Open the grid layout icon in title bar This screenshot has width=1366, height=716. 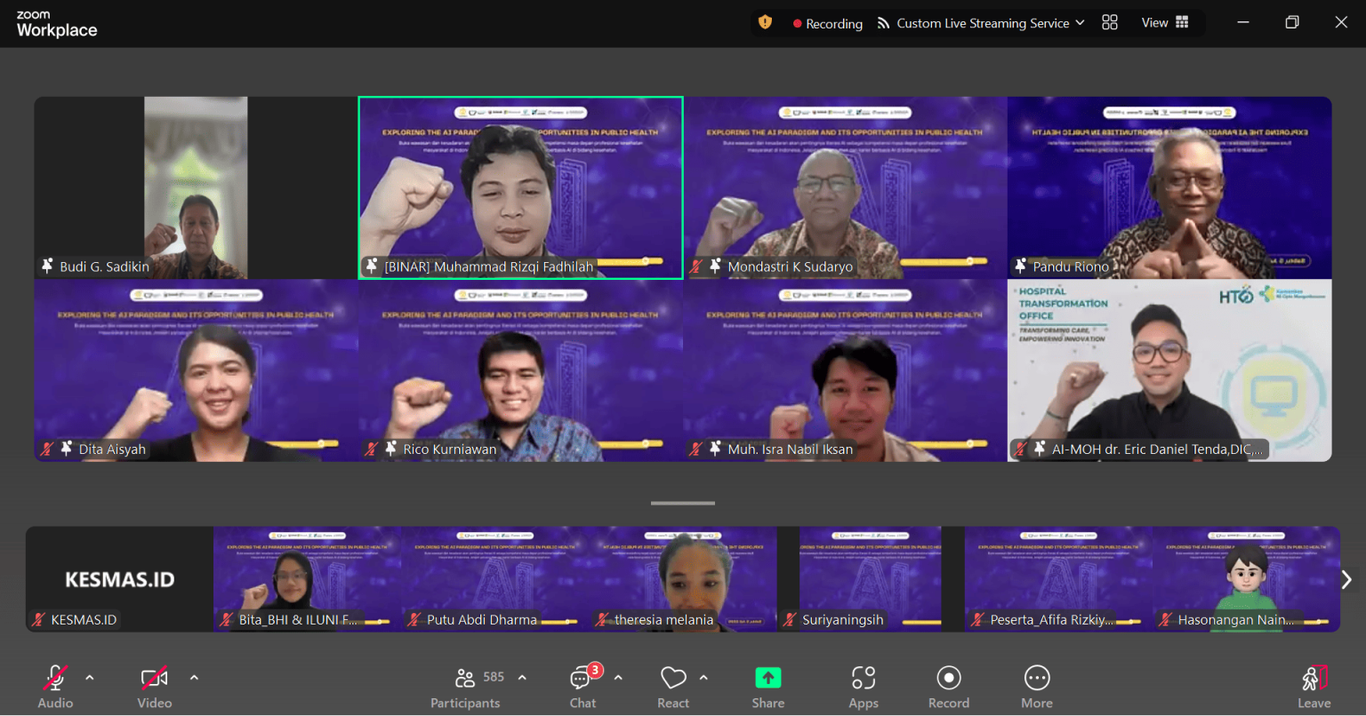click(x=1109, y=22)
